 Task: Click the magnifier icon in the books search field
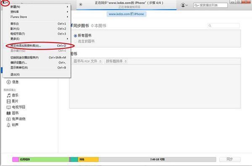pos(210,26)
